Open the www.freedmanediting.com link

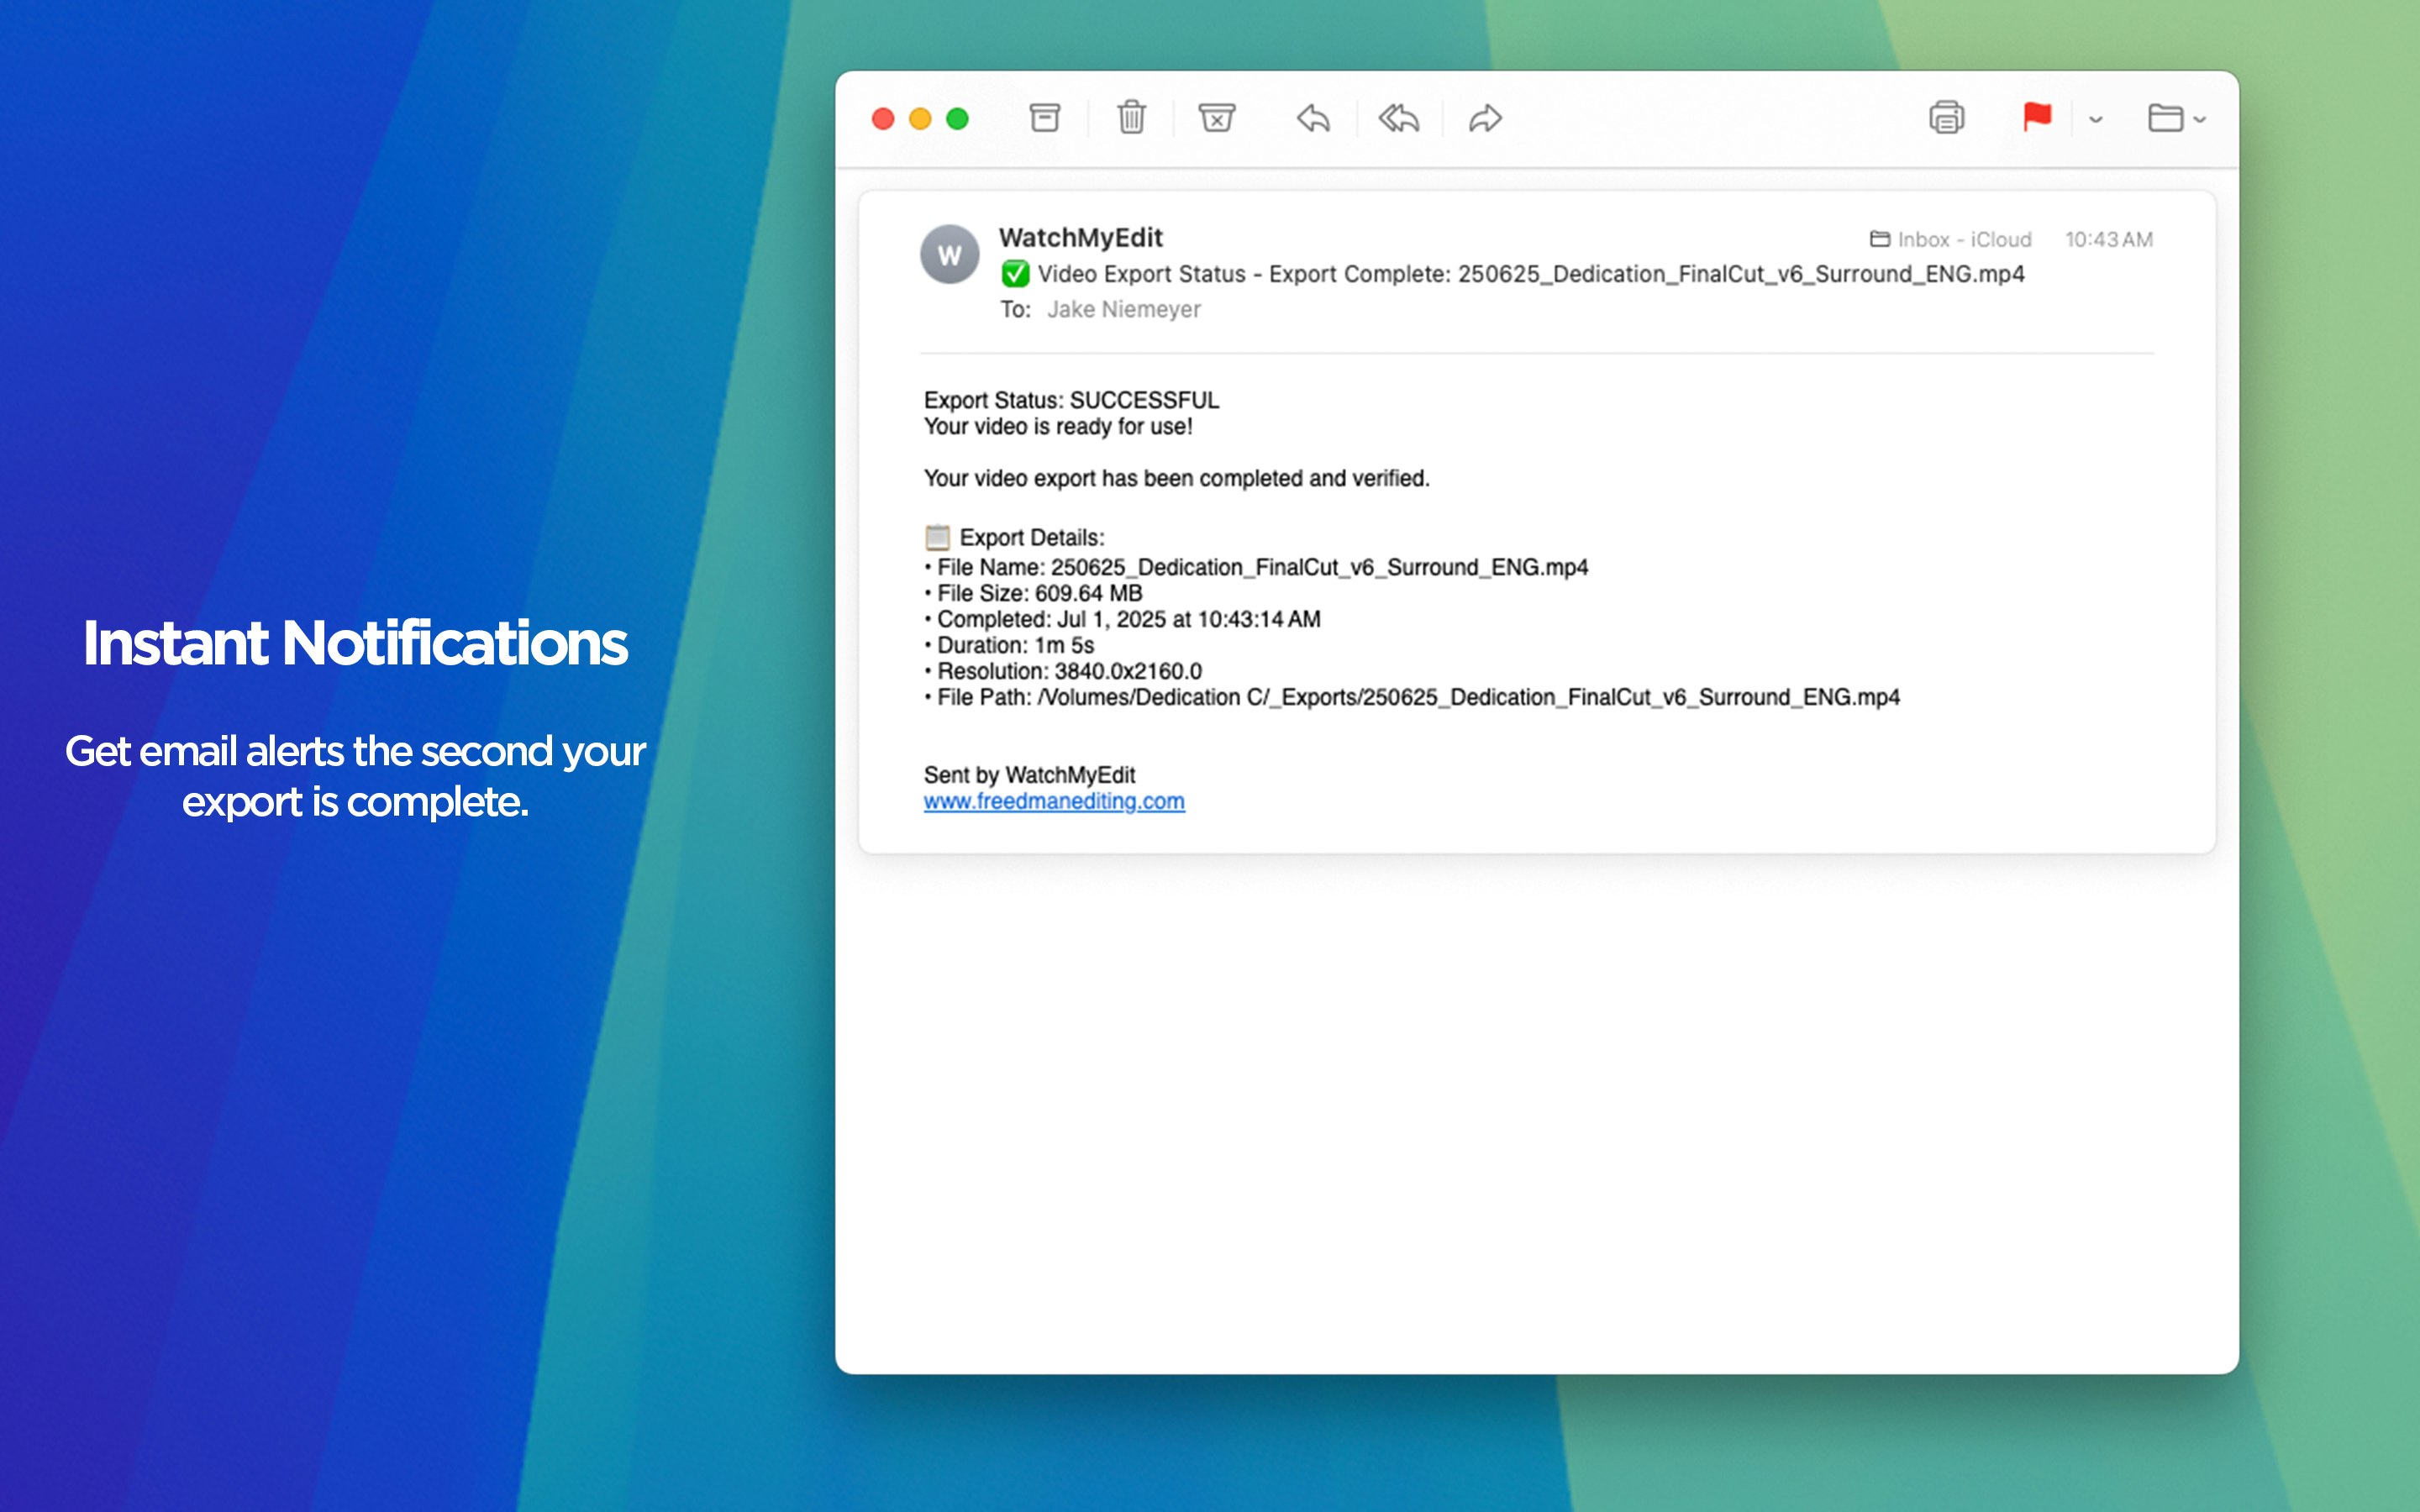1054,802
